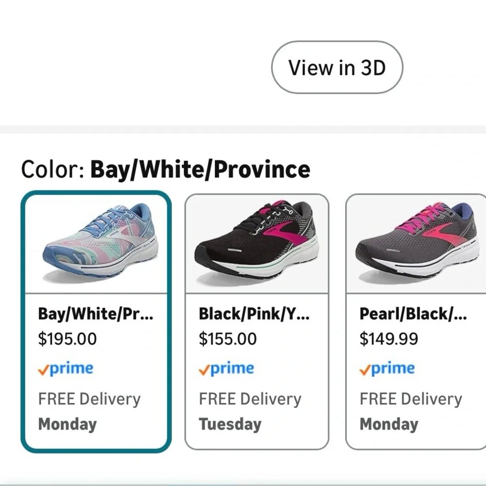The width and height of the screenshot is (486, 486).
Task: Click FREE Delivery Monday on Pearl/Black variant
Action: point(410,412)
